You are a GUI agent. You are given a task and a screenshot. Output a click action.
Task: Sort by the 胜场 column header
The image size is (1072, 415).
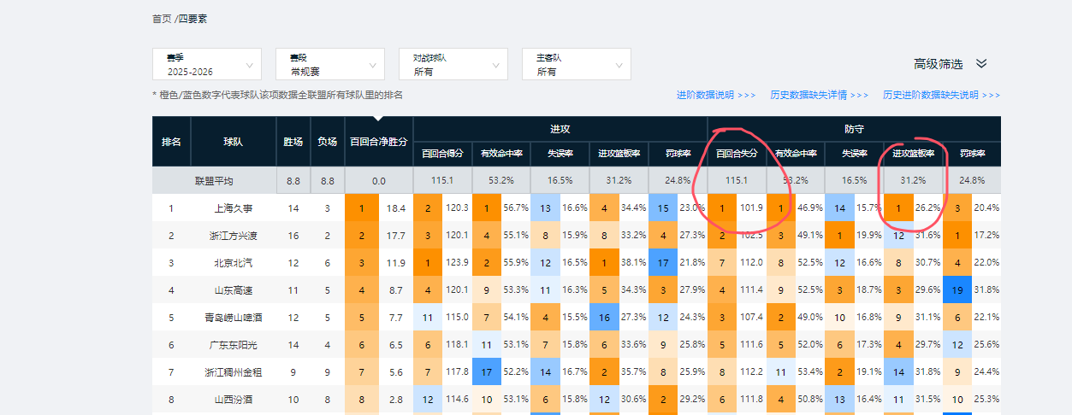(293, 142)
